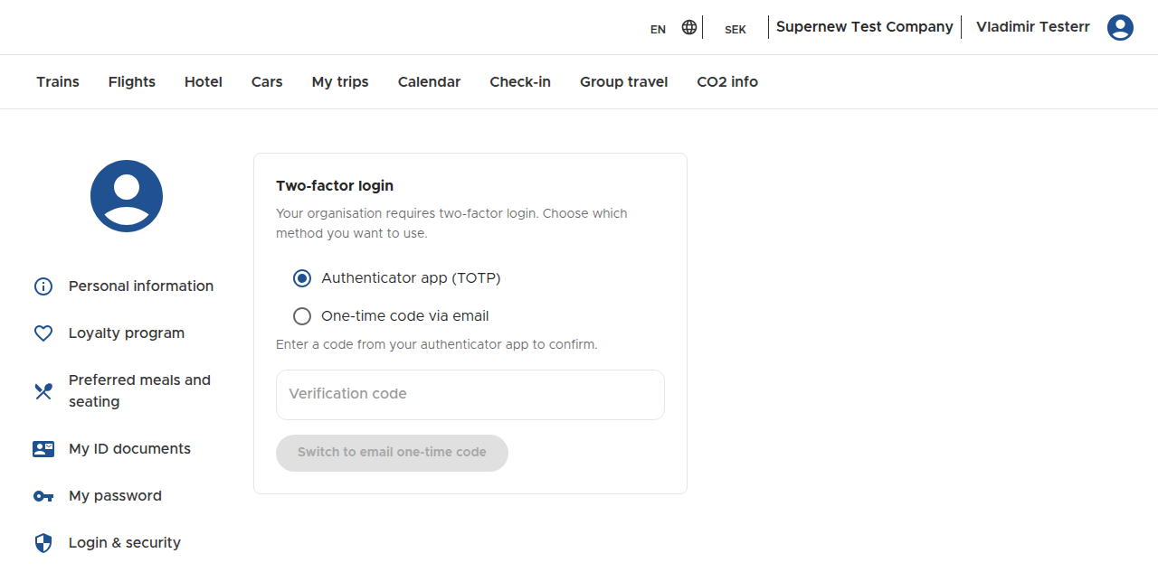This screenshot has height=572, width=1158.
Task: Open My password settings
Action: (x=115, y=496)
